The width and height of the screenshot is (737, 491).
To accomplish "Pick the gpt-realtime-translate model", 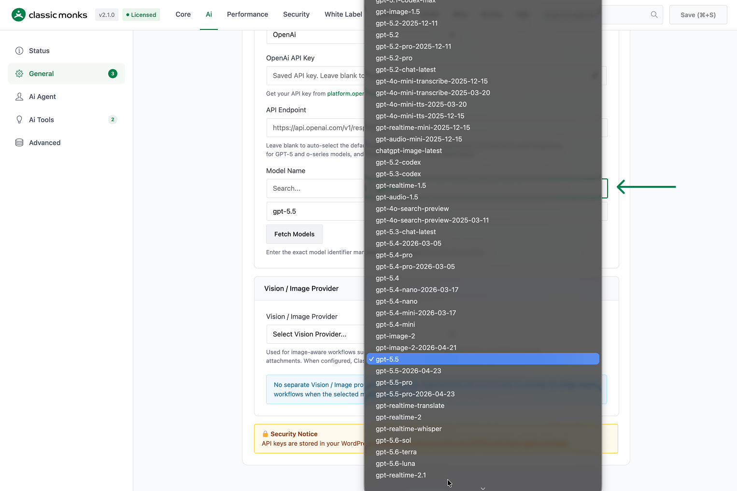I will pos(483,406).
